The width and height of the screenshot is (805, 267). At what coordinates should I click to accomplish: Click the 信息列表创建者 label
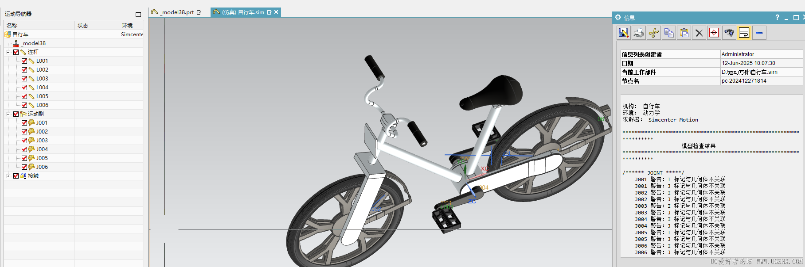pyautogui.click(x=642, y=54)
